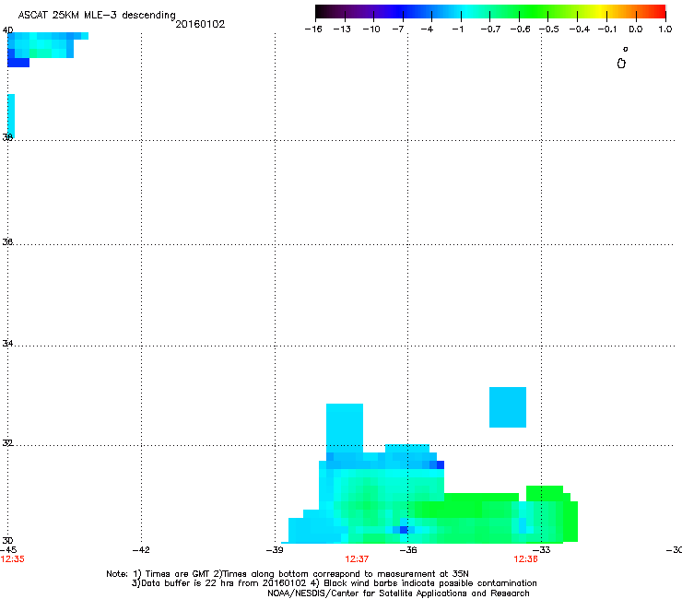The image size is (682, 599).
Task: Click the title 'ASCAT 25KM MLE-3 descending'
Action: pos(97,15)
